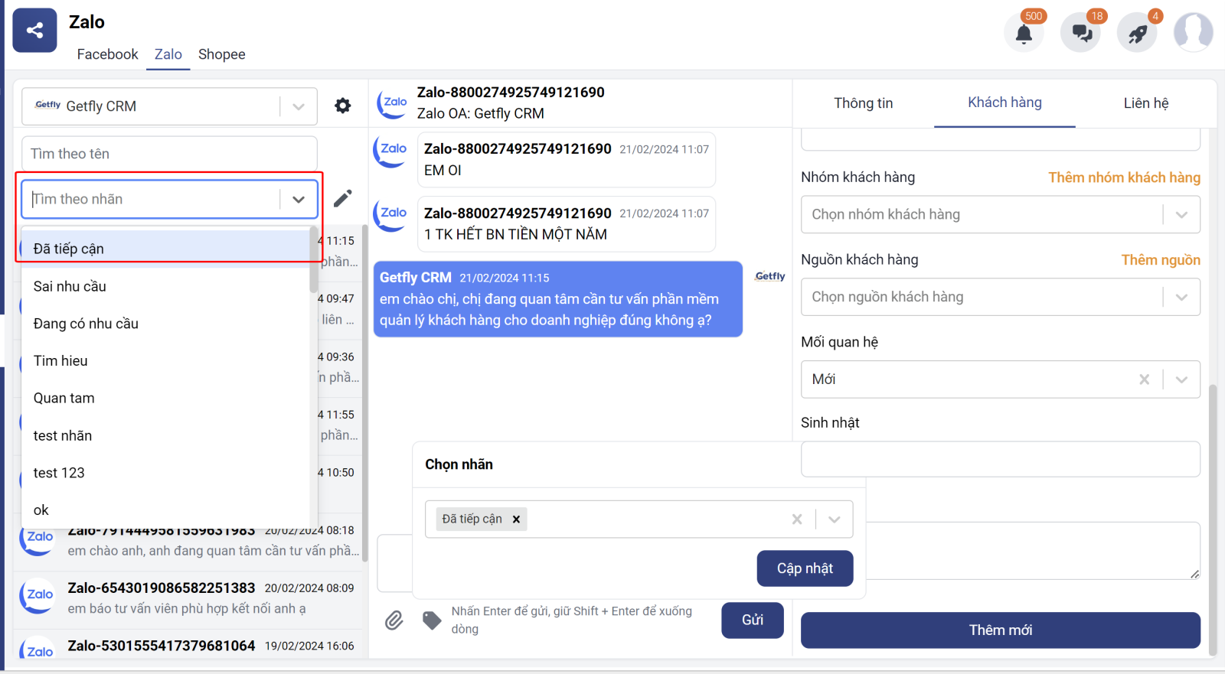This screenshot has width=1225, height=674.
Task: Expand the Mối quan hệ dropdown arrow
Action: coord(1181,379)
